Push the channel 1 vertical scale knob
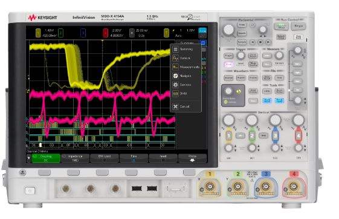 (x=229, y=120)
